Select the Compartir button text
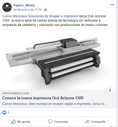The image size is (118, 127). [x=98, y=122]
